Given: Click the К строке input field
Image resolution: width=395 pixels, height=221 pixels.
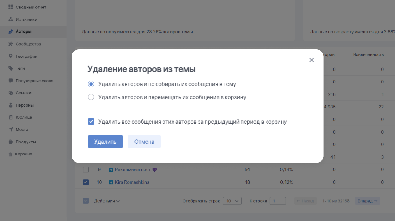Looking at the screenshot, I should [278, 201].
